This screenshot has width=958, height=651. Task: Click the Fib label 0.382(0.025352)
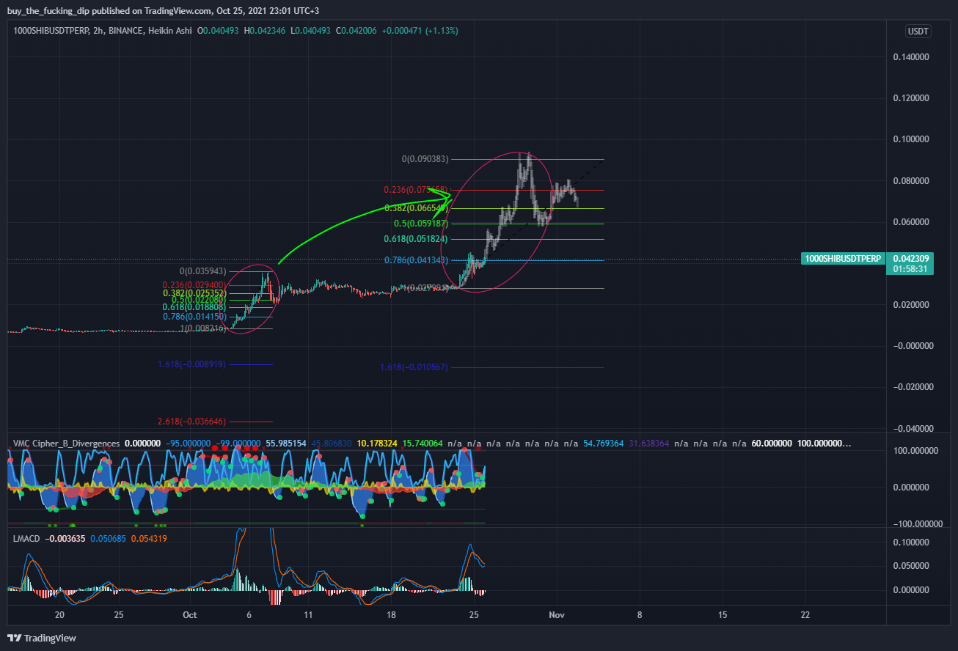click(194, 293)
